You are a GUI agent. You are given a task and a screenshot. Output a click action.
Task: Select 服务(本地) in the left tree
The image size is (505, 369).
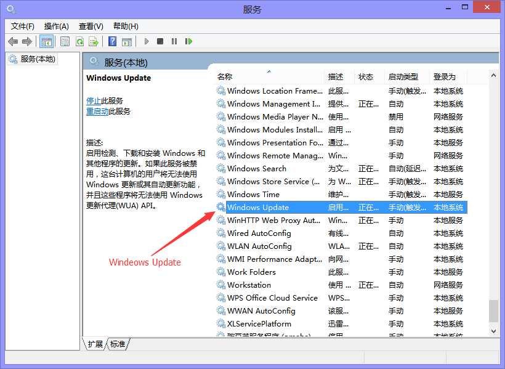[x=32, y=59]
